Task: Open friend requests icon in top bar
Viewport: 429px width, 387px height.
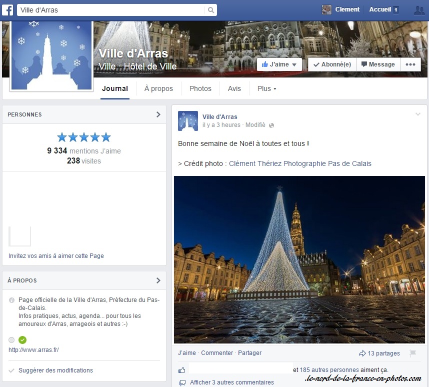Action: [x=419, y=10]
